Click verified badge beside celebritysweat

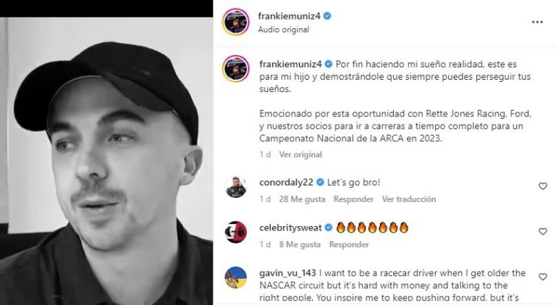(329, 227)
